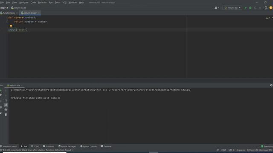The image size is (273, 153).
Task: Open the Problems tool window
Action: 48,146
